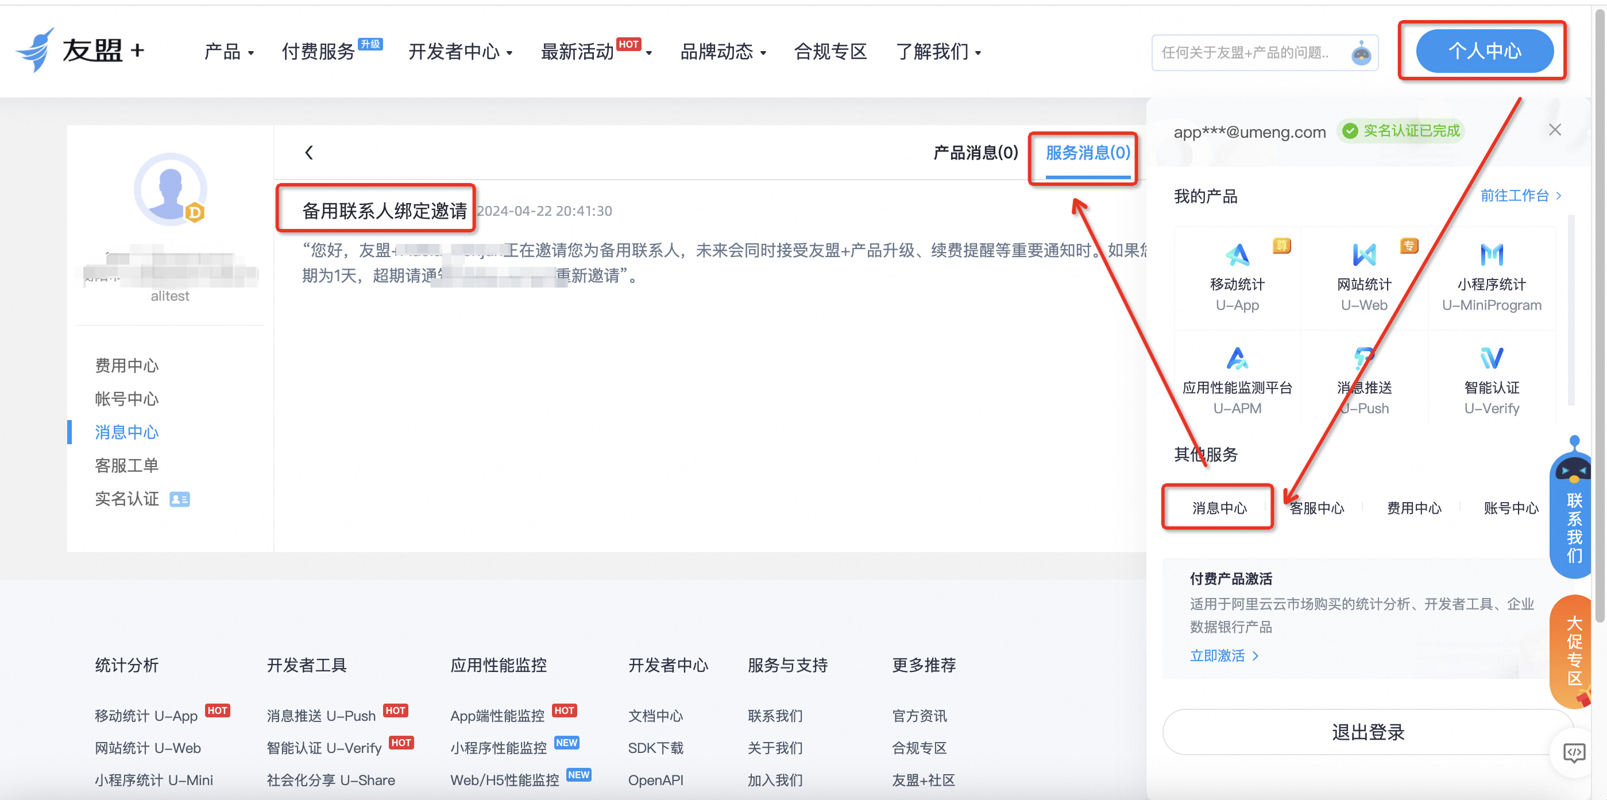The width and height of the screenshot is (1607, 800).
Task: Click footer link 联系我们
Action: [x=775, y=716]
